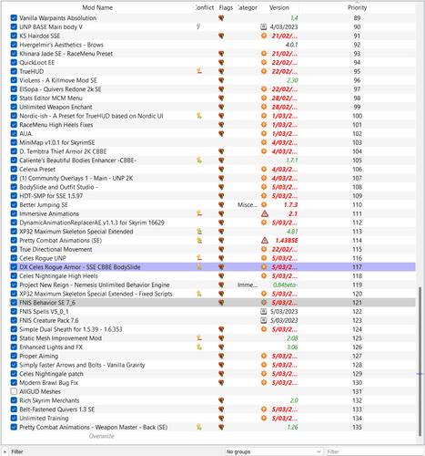Sort by the Priority column header
The width and height of the screenshot is (425, 456).
(357, 7)
